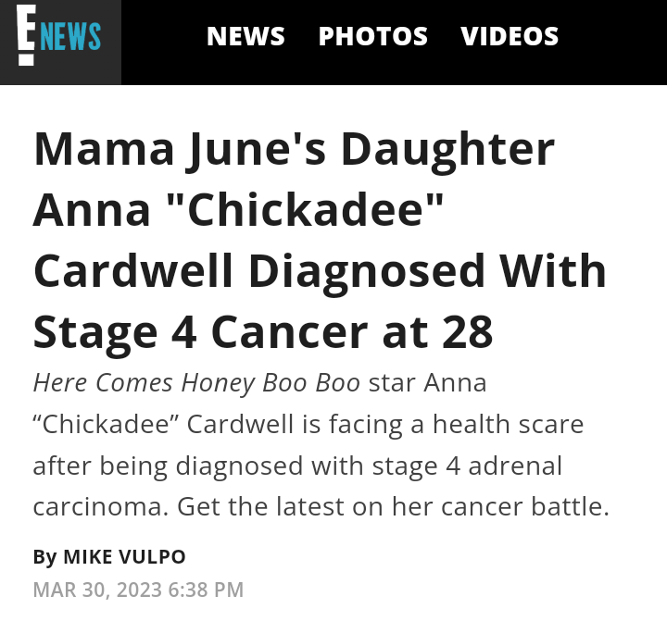Click headline line 'Anna "Chickadee"'

(240, 209)
